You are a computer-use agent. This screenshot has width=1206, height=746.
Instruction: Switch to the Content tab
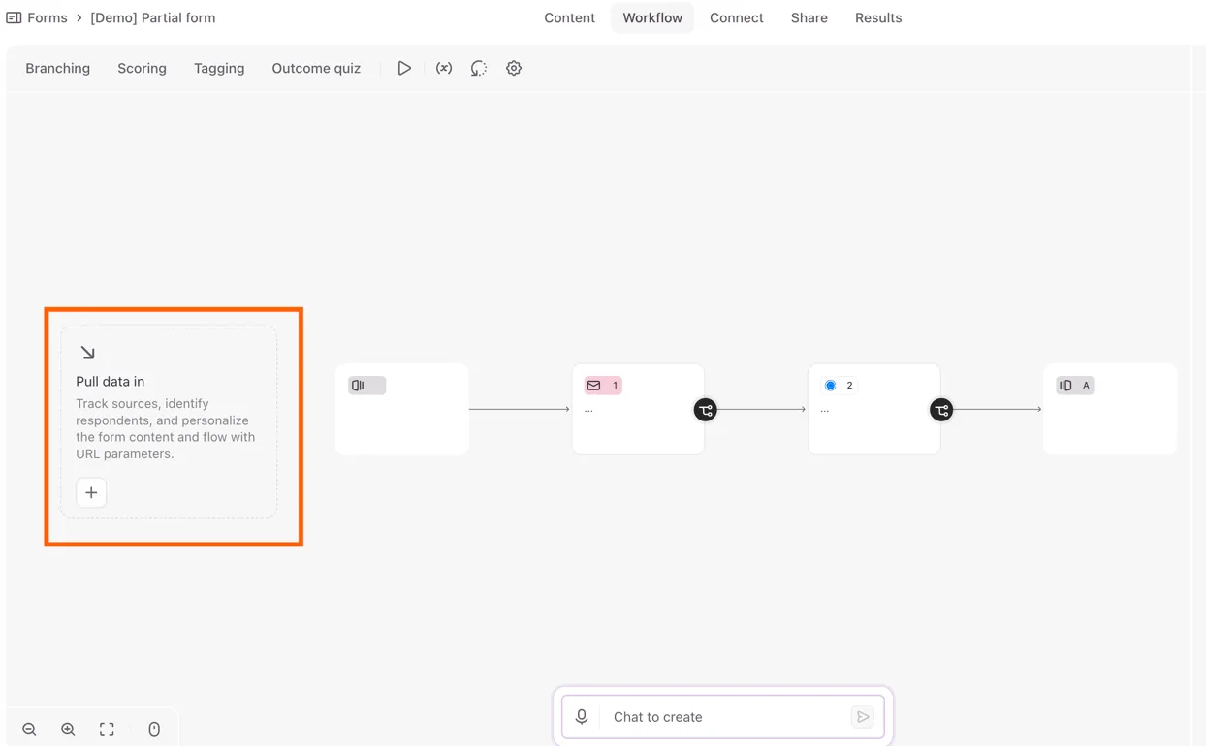pos(569,17)
